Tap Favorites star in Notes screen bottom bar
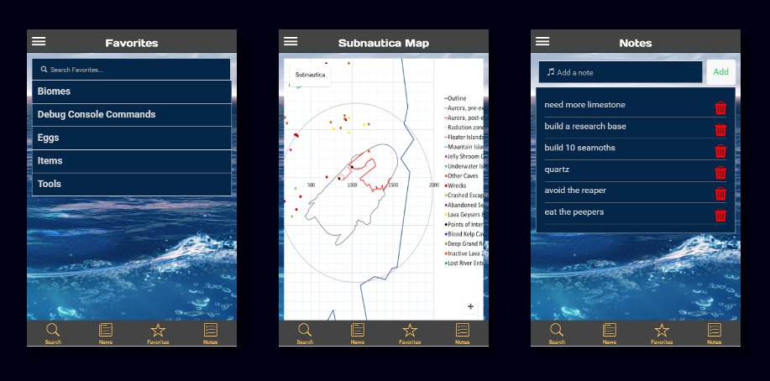This screenshot has width=770, height=381. point(662,330)
